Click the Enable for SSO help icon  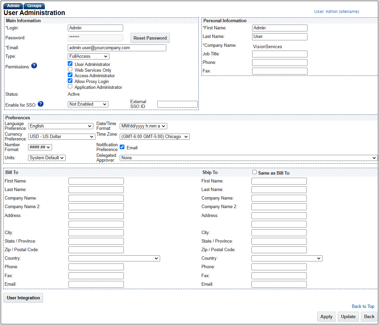pyautogui.click(x=40, y=104)
